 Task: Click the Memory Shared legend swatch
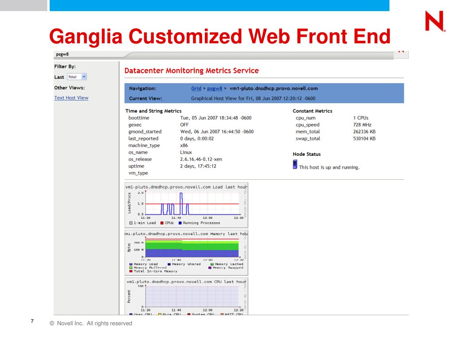point(169,264)
